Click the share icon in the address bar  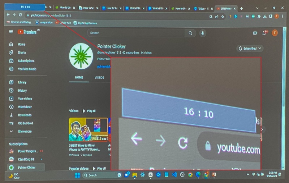pos(217,17)
